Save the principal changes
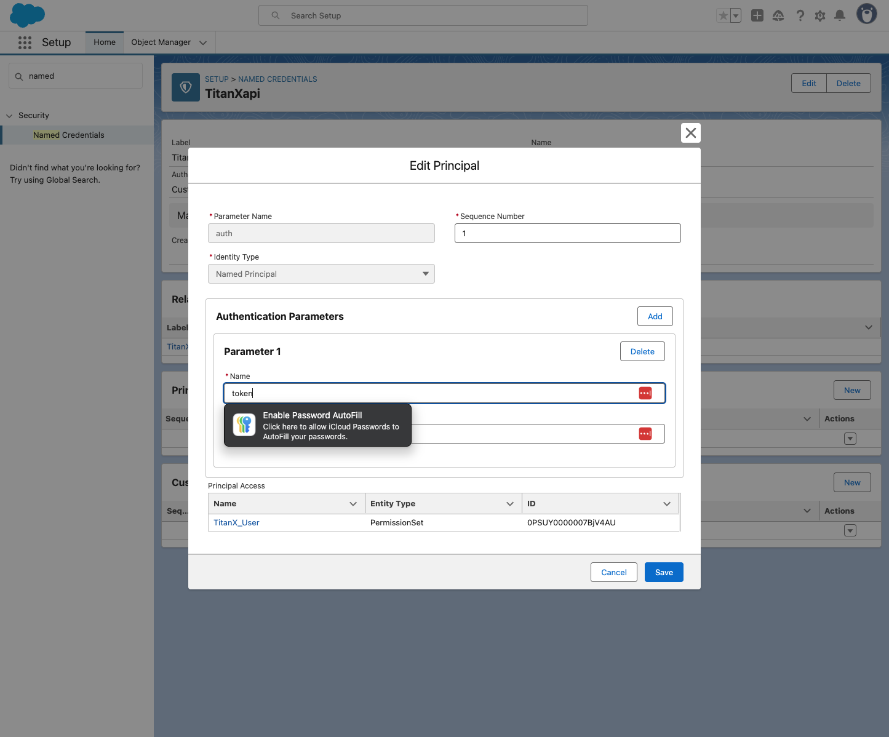The width and height of the screenshot is (889, 737). [x=664, y=572]
